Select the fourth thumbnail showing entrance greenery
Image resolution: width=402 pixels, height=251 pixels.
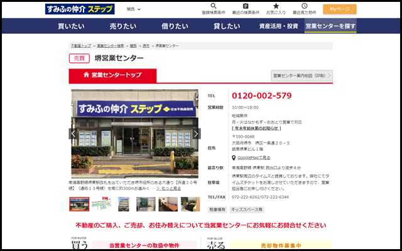tap(146, 204)
